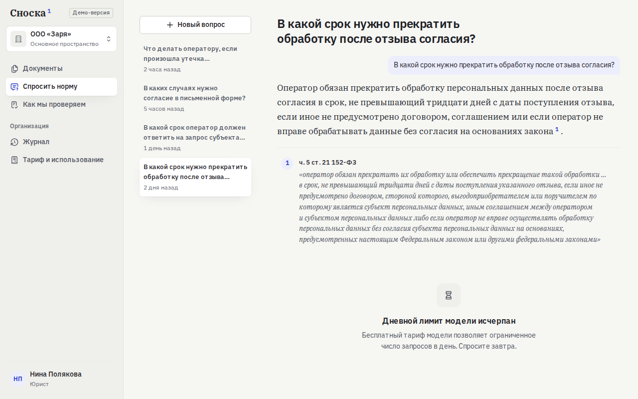638x399 pixels.
Task: Click Нина Полякова profile name
Action: tap(56, 374)
